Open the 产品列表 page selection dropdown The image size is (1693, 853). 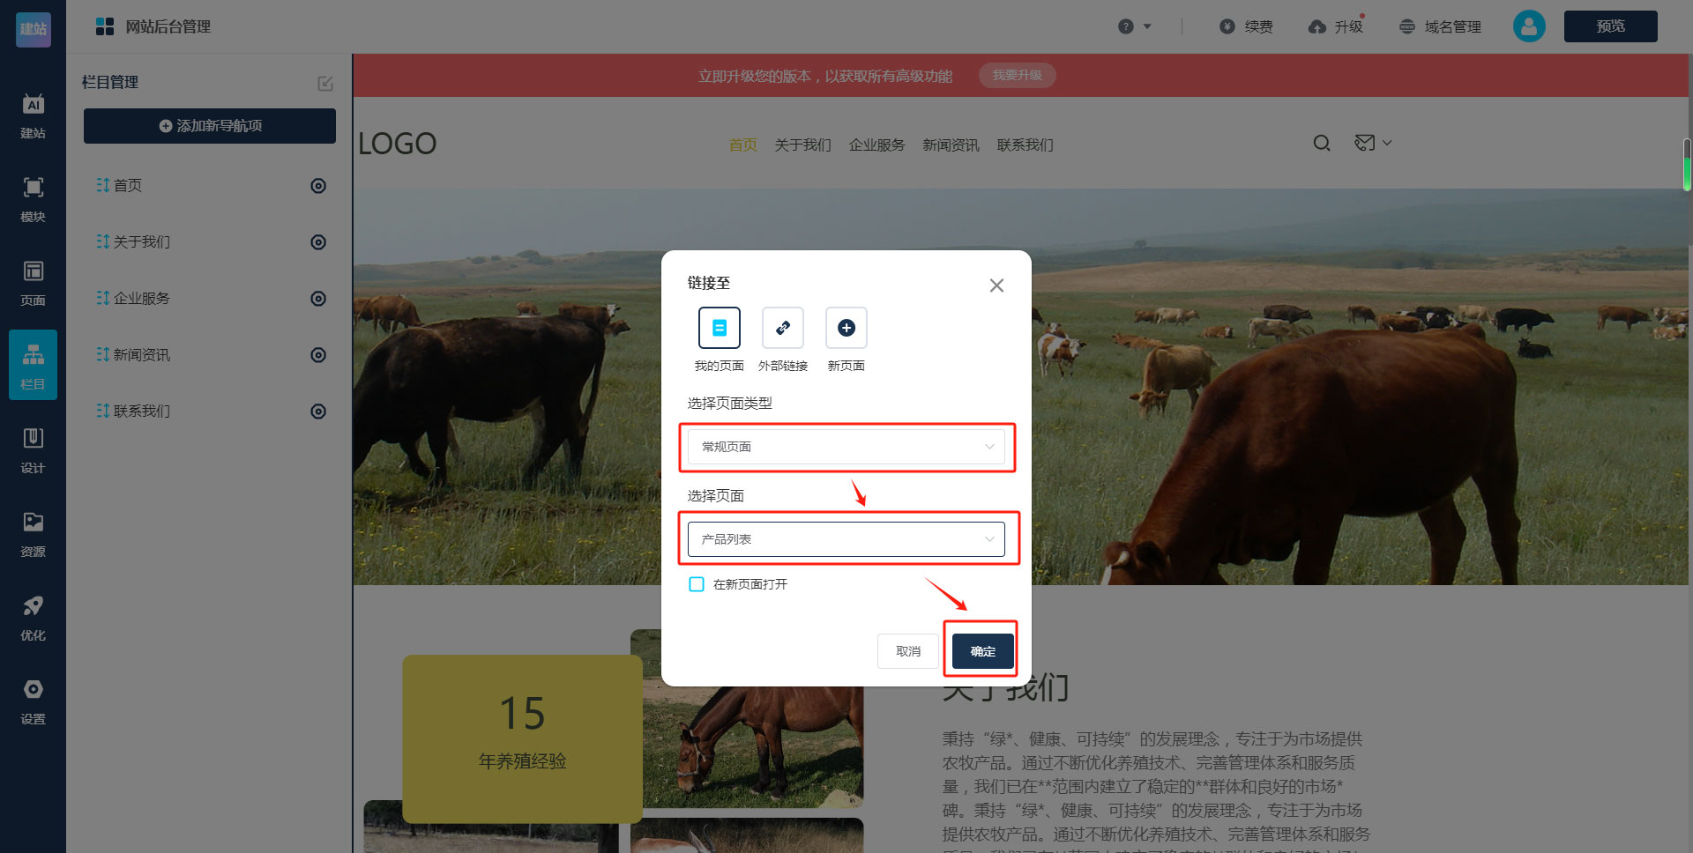point(846,539)
